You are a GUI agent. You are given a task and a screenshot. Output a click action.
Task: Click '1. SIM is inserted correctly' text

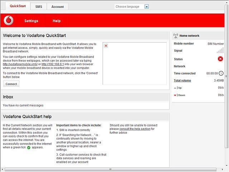tap(73, 130)
